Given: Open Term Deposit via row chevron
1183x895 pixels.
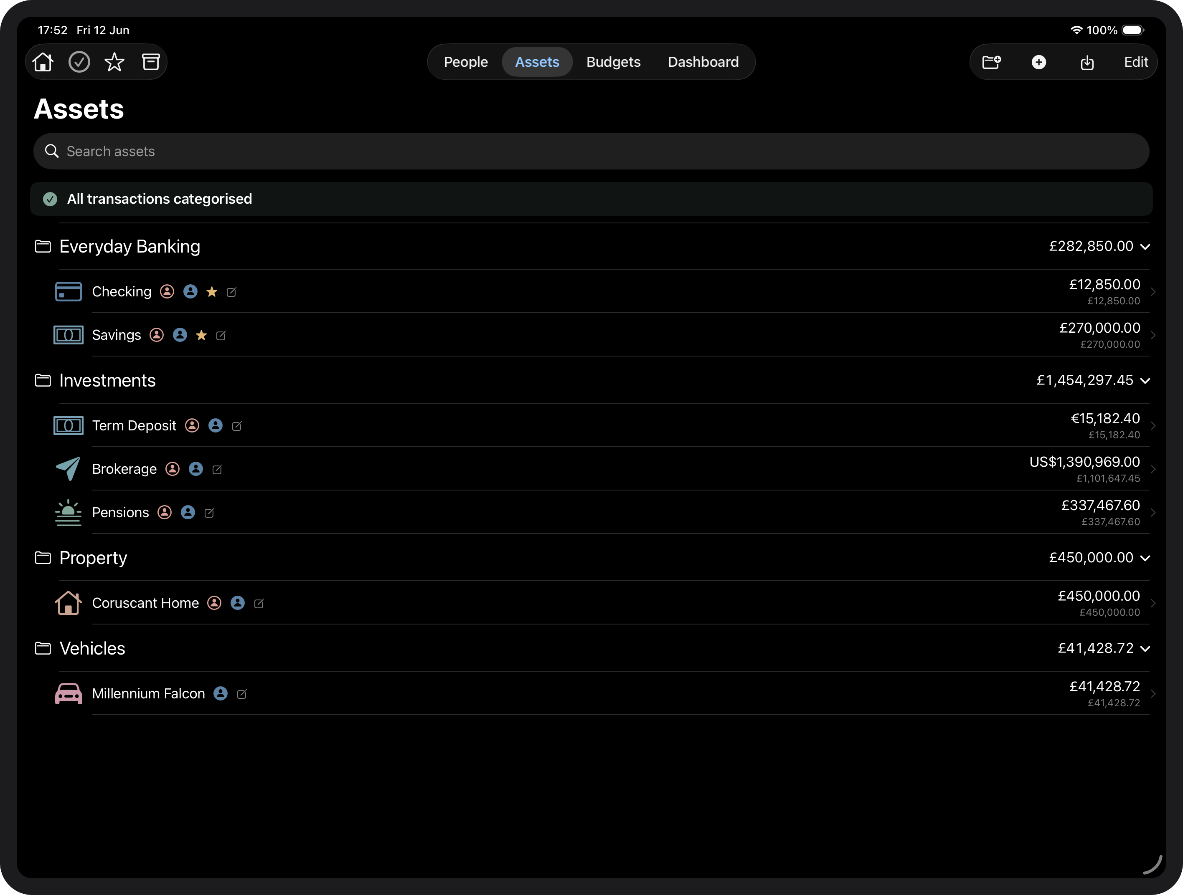Looking at the screenshot, I should coord(1154,426).
